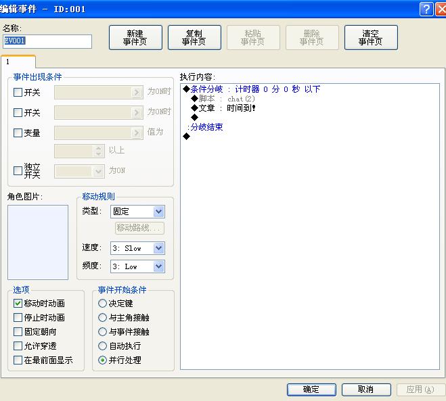This screenshot has height=401, width=446.
Task: Enable the second 开关 condition checkbox
Action: [18, 112]
